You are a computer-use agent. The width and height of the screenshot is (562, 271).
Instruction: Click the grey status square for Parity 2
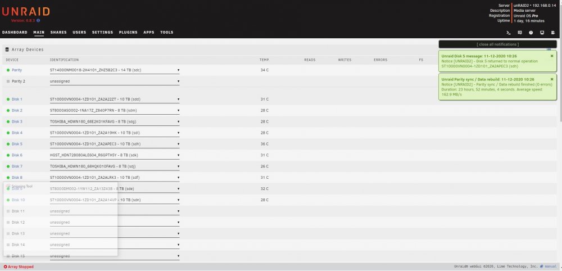click(8, 82)
